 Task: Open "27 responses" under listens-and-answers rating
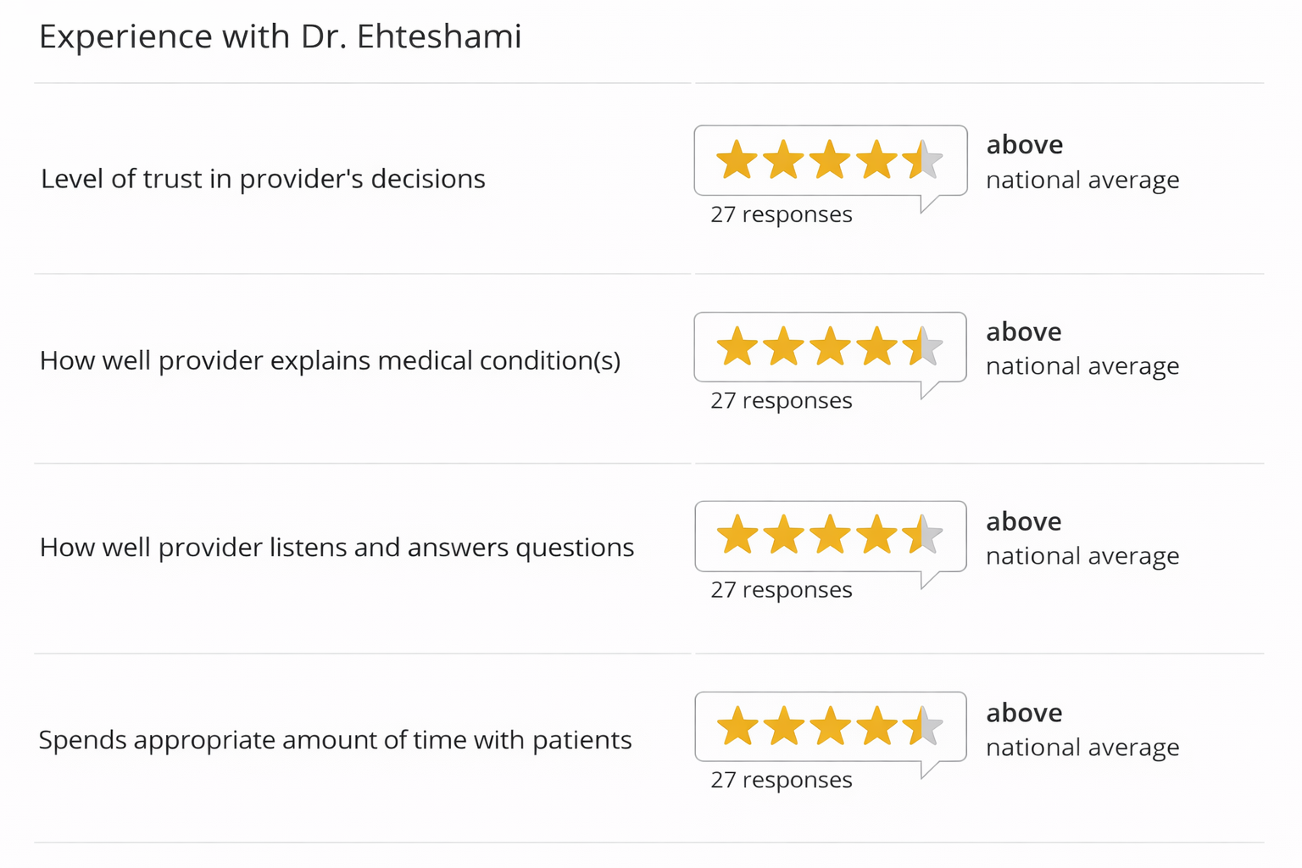tap(781, 589)
